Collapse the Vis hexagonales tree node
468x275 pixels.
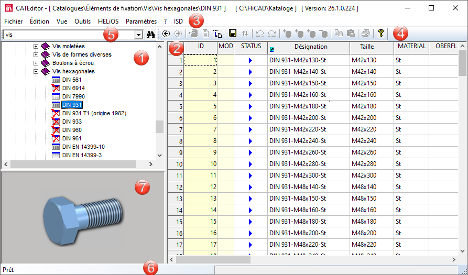click(x=36, y=71)
